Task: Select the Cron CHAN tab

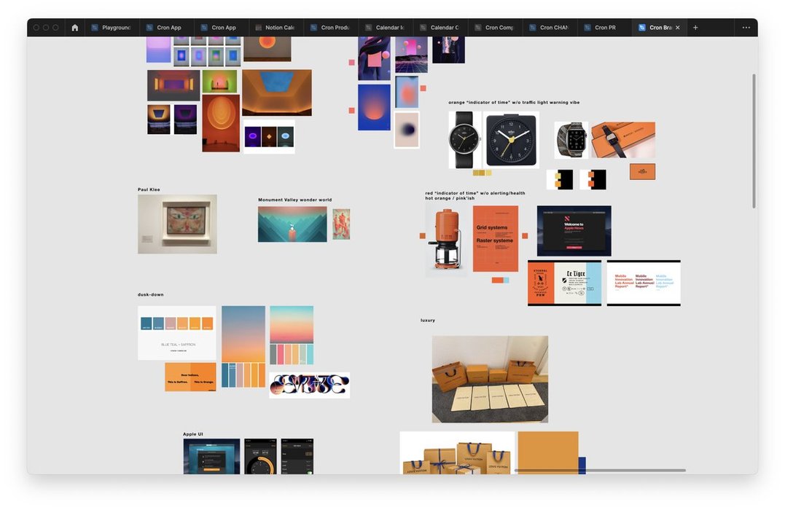Action: click(553, 28)
